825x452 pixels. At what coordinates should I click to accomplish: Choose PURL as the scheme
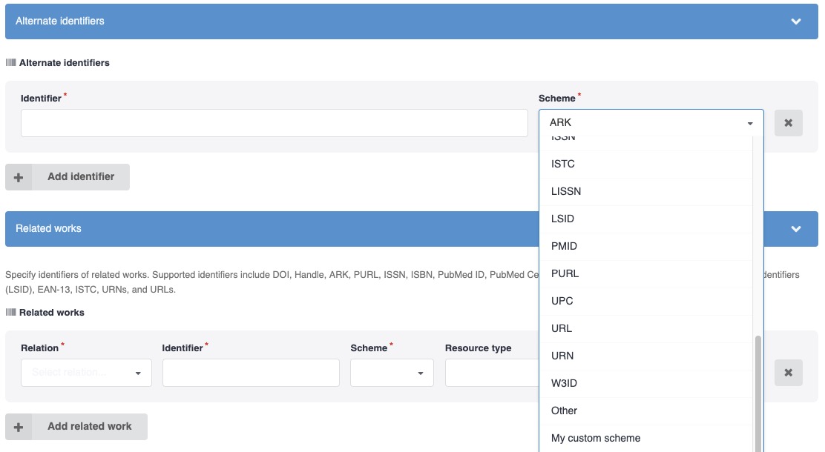coord(565,273)
